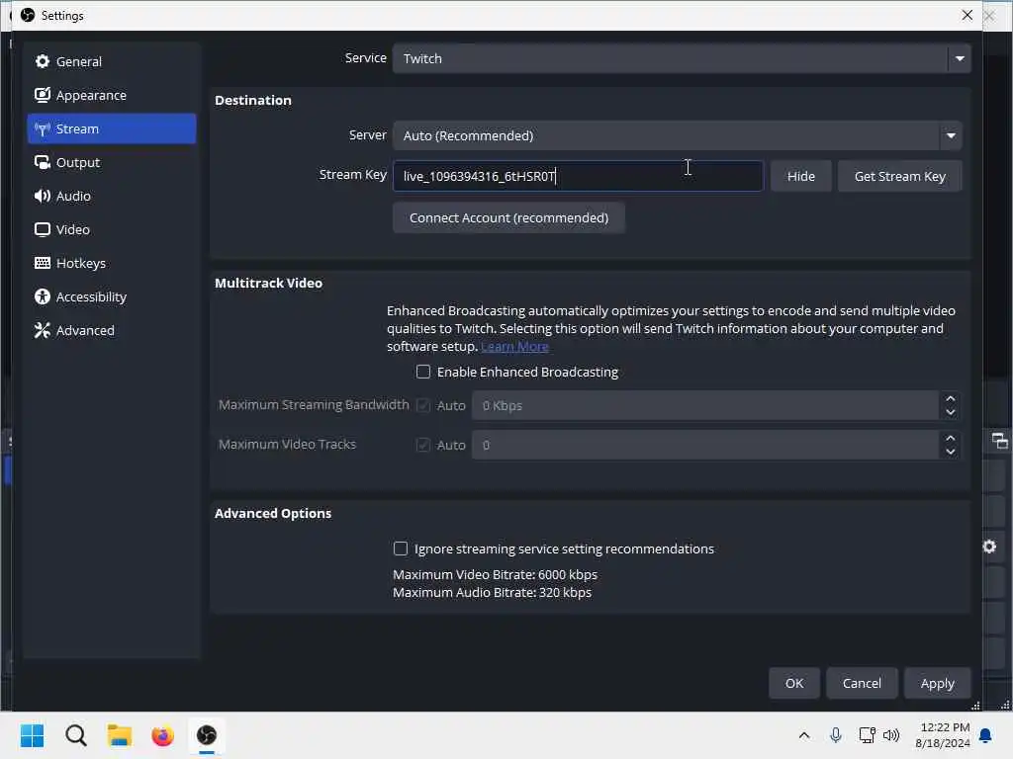The height and width of the screenshot is (759, 1013).
Task: Show hidden system tray icons
Action: pos(804,735)
